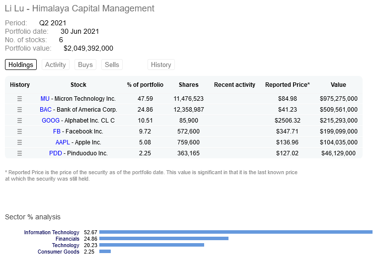Select Bank of America shares 12,358,987
376x261 pixels.
click(189, 110)
